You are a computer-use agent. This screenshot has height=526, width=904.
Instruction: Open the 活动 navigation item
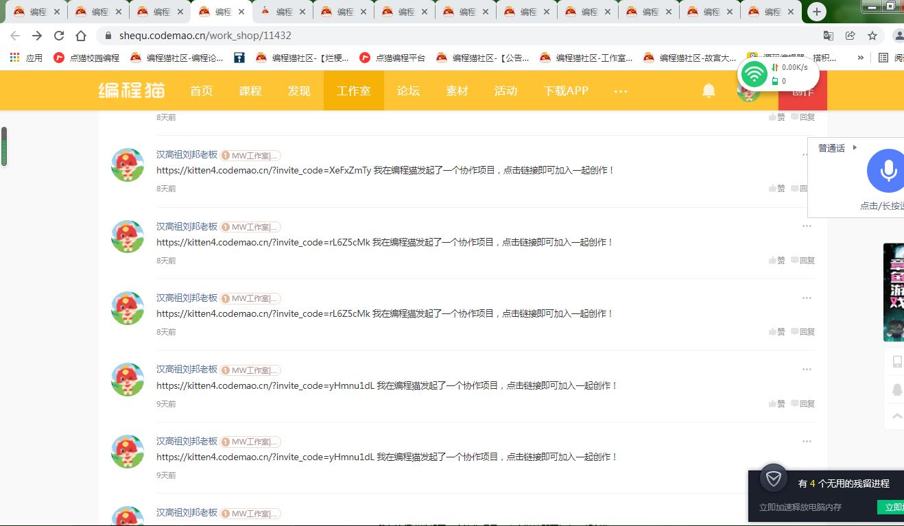click(x=505, y=91)
